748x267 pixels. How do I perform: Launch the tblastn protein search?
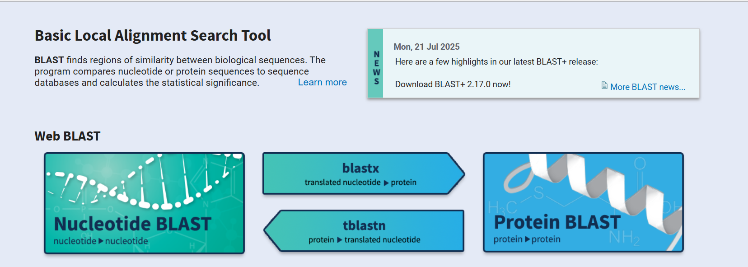click(366, 230)
